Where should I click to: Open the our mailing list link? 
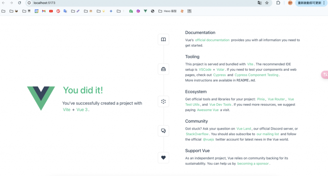[x=268, y=134]
